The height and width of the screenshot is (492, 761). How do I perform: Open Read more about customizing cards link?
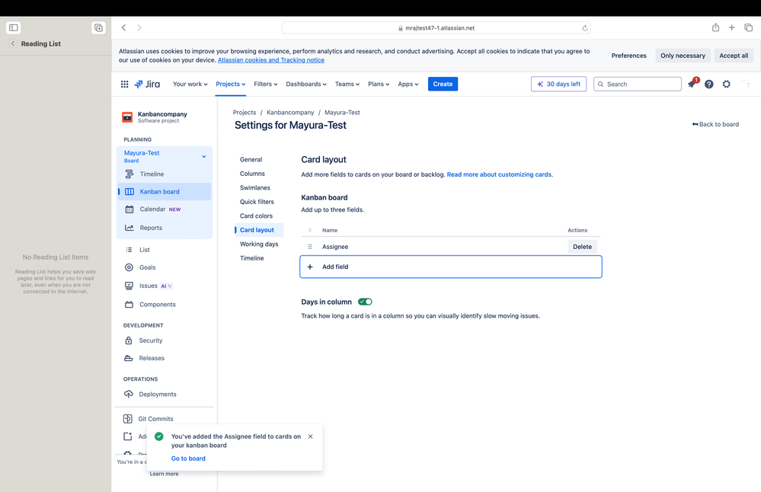499,174
